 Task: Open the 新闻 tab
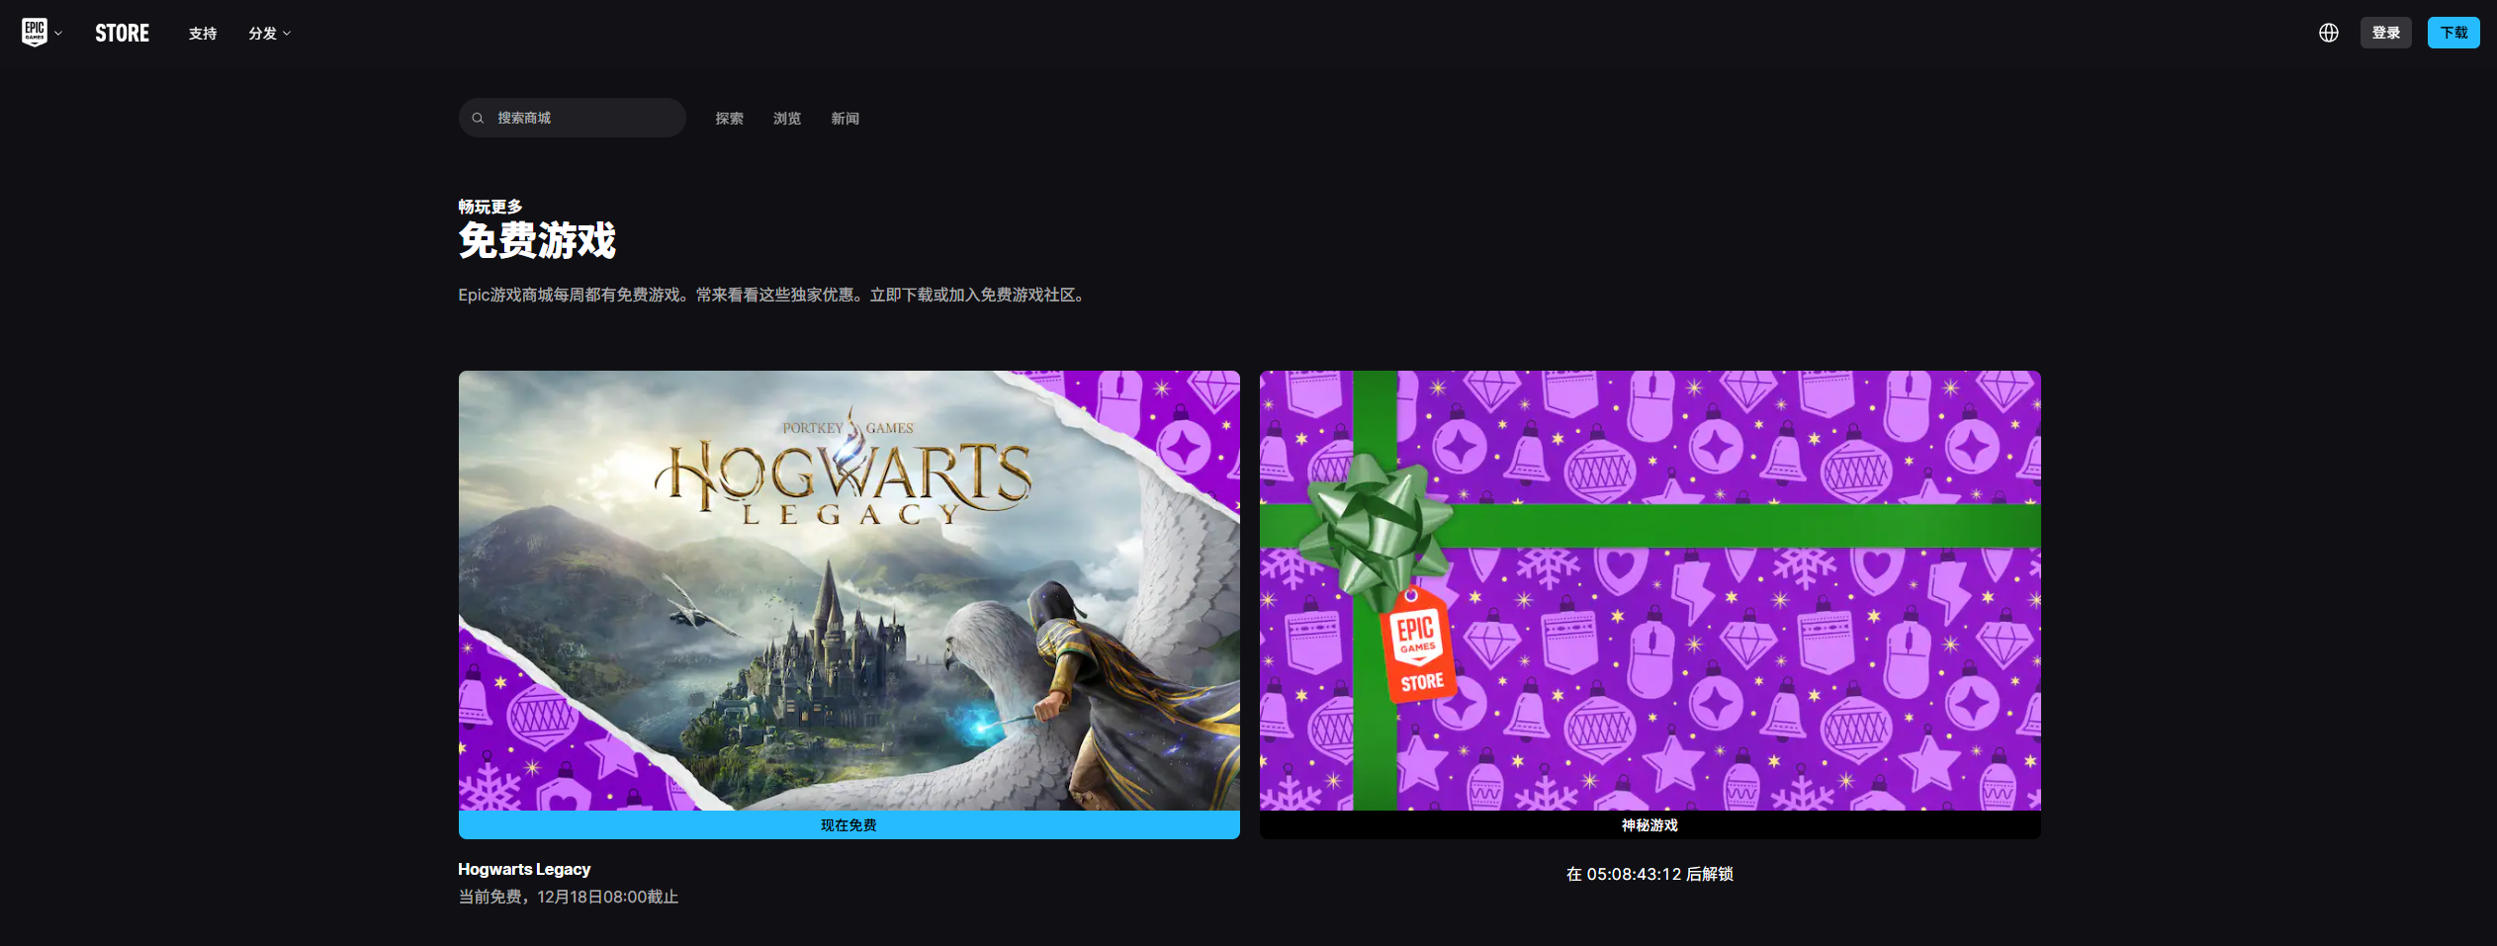point(845,119)
